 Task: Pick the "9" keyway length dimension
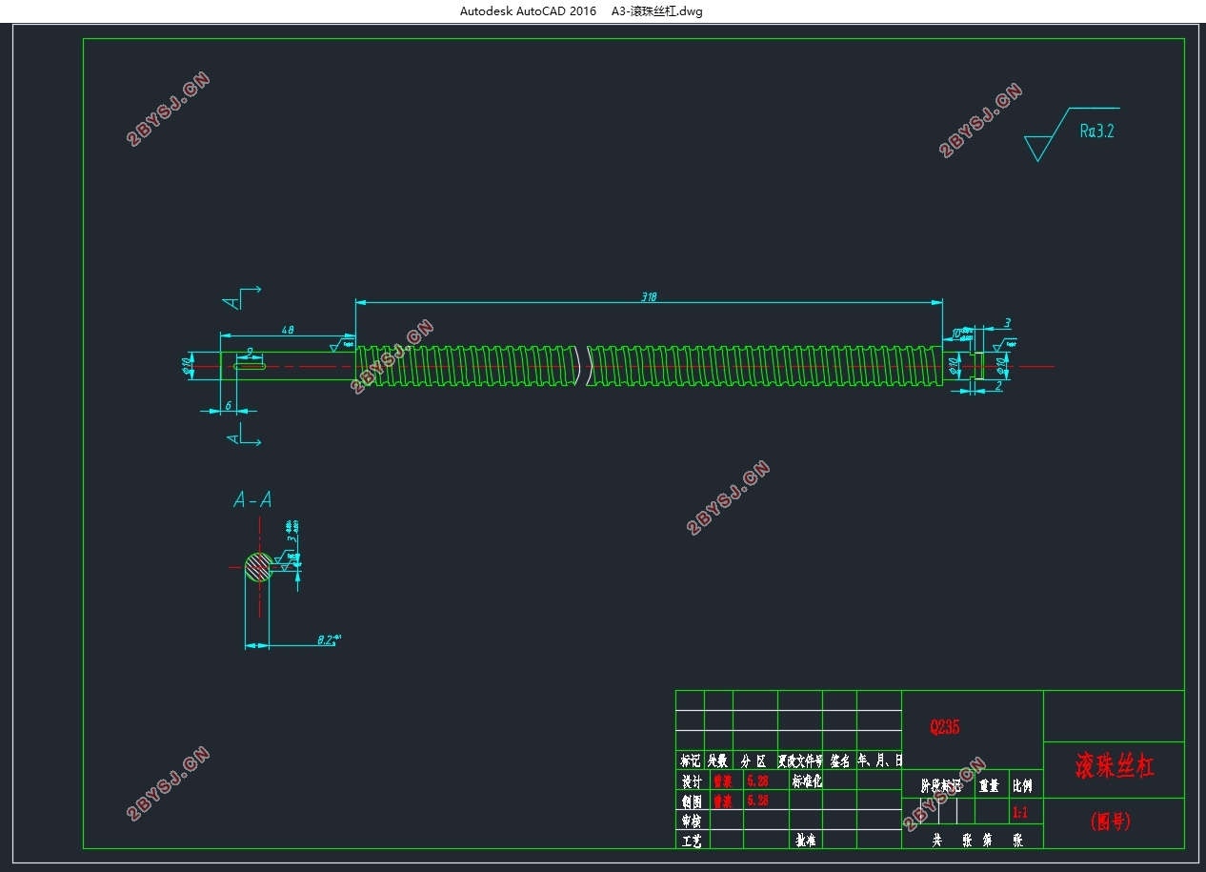coord(249,351)
